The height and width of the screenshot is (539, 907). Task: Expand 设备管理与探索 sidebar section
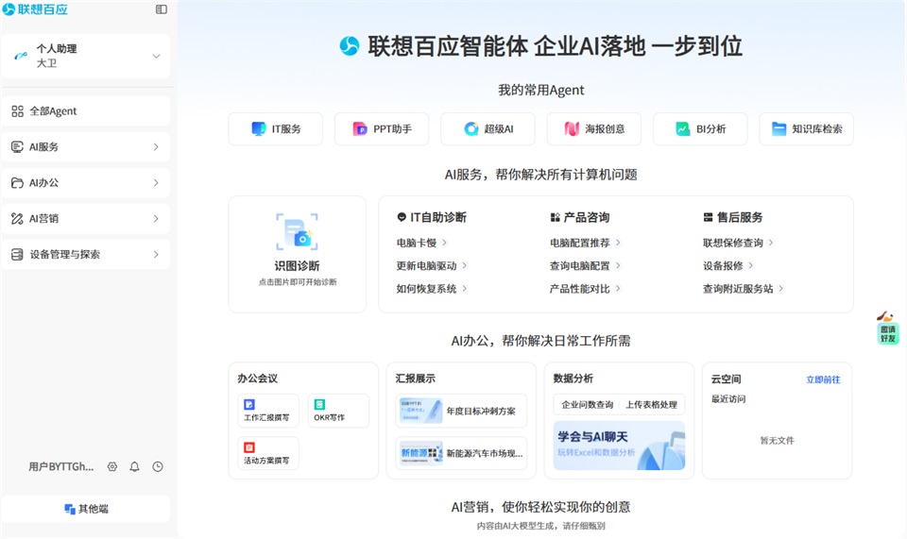click(86, 254)
